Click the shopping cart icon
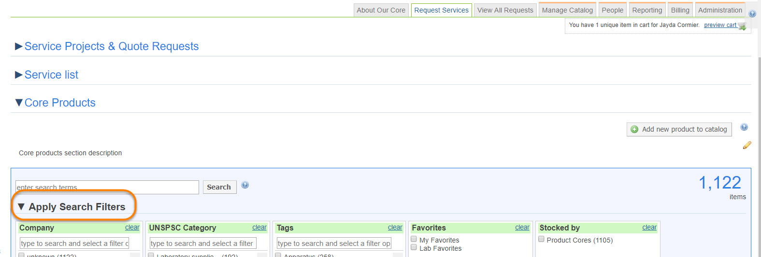Screen dimensions: 761x257 (x=742, y=26)
